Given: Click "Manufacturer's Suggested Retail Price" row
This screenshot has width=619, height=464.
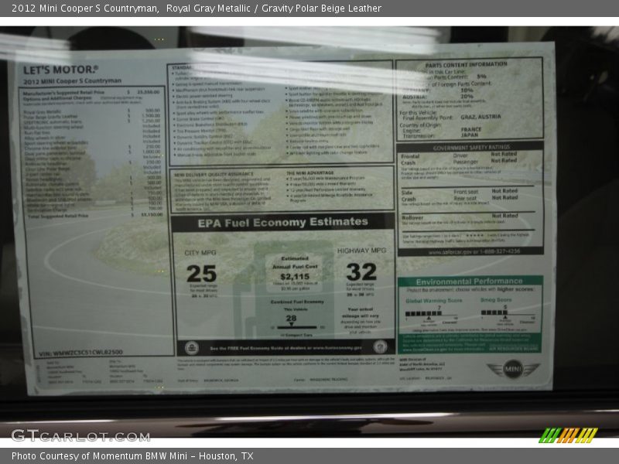Looking at the screenshot, I should tap(91, 92).
